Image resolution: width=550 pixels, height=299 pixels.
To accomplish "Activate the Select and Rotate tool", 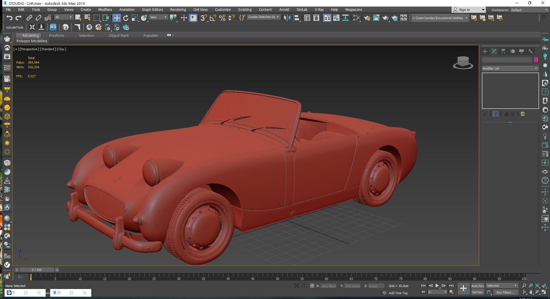I will click(126, 18).
